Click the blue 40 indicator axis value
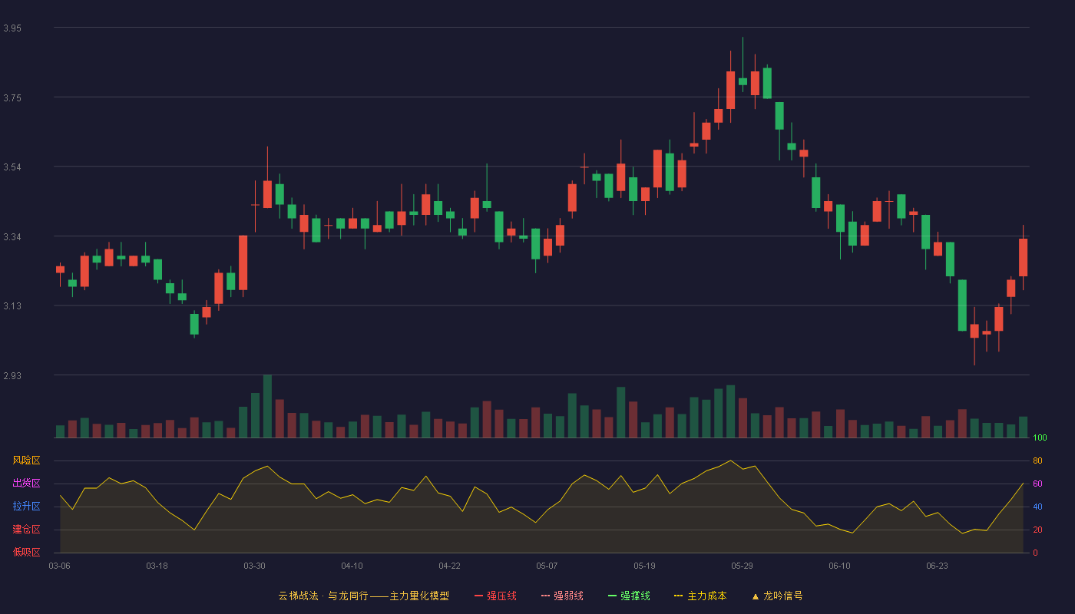The width and height of the screenshot is (1075, 614). (x=1037, y=507)
